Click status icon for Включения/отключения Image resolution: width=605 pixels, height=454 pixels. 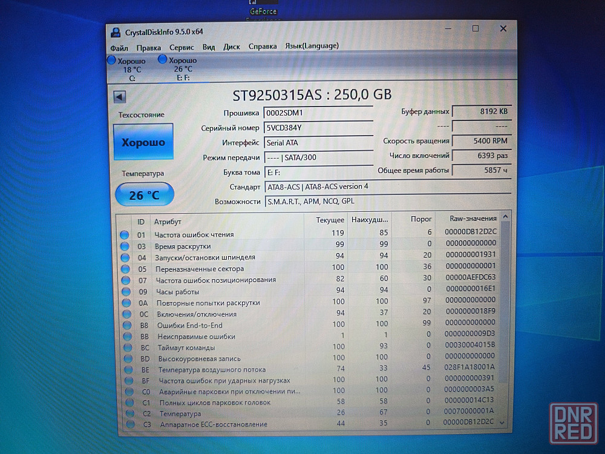point(127,314)
